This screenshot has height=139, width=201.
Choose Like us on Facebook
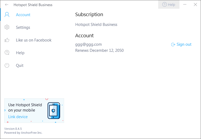pyautogui.click(x=34, y=40)
